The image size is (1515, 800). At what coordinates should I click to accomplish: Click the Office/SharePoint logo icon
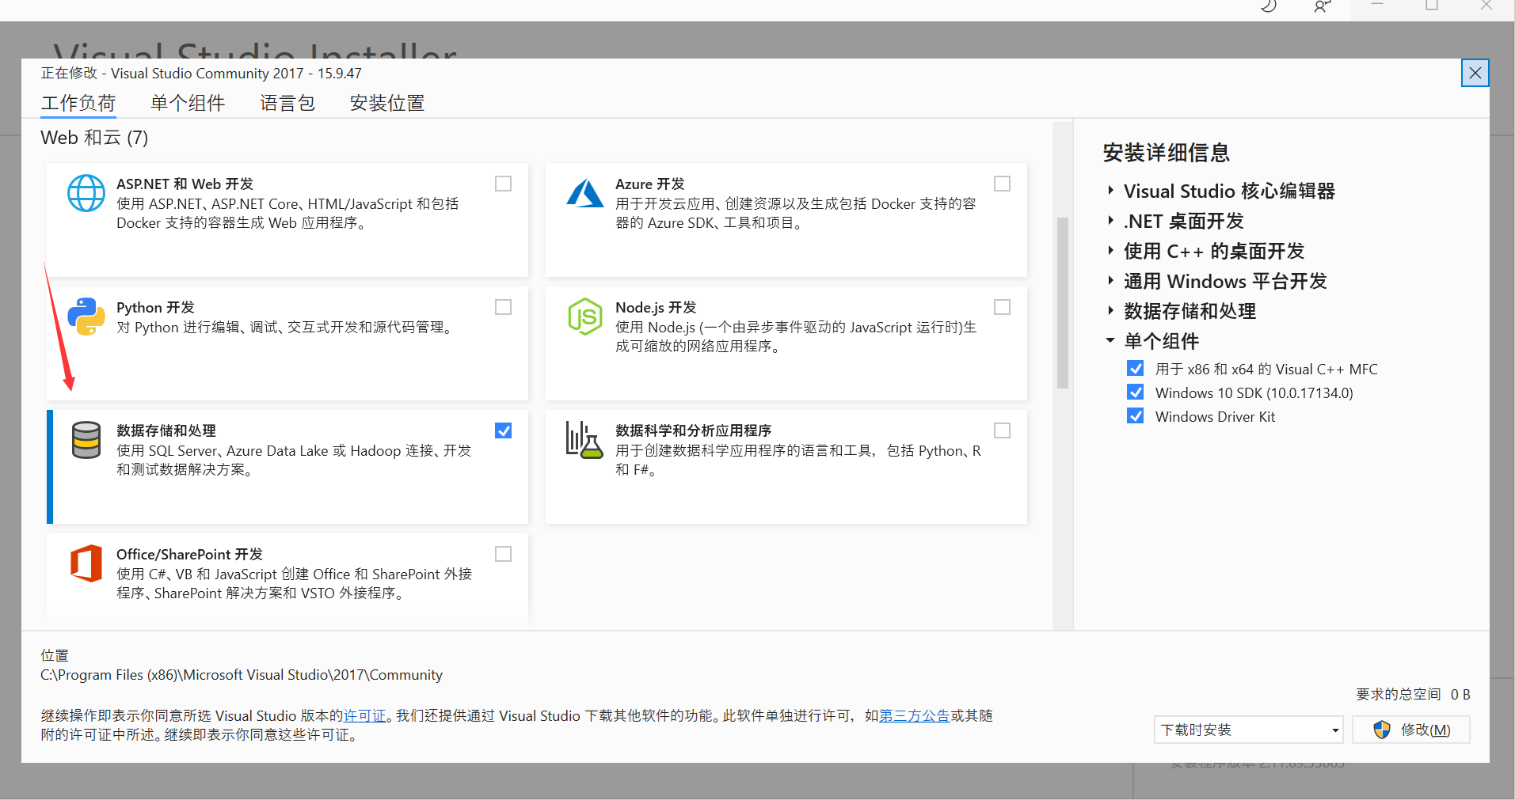pos(86,563)
